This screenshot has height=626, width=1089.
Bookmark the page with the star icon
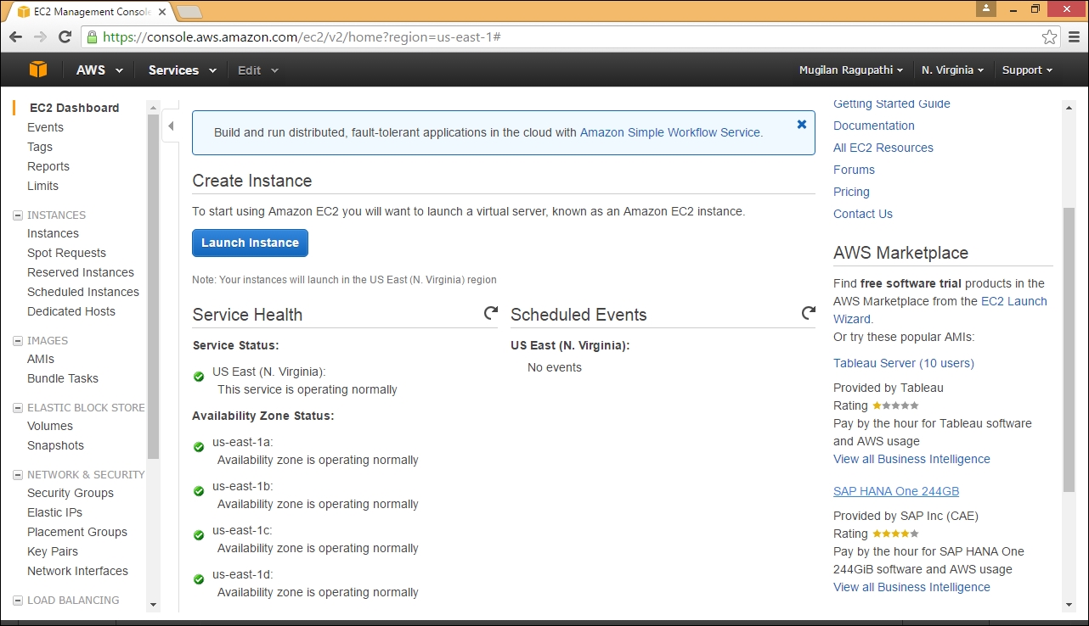(1050, 37)
